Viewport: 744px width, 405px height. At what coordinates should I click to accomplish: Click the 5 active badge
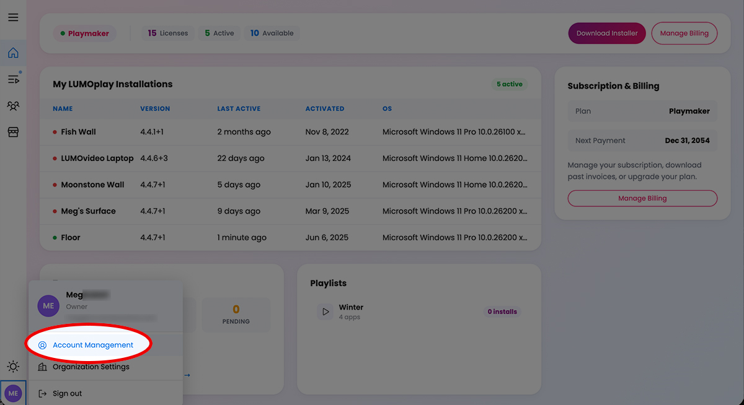coord(510,84)
